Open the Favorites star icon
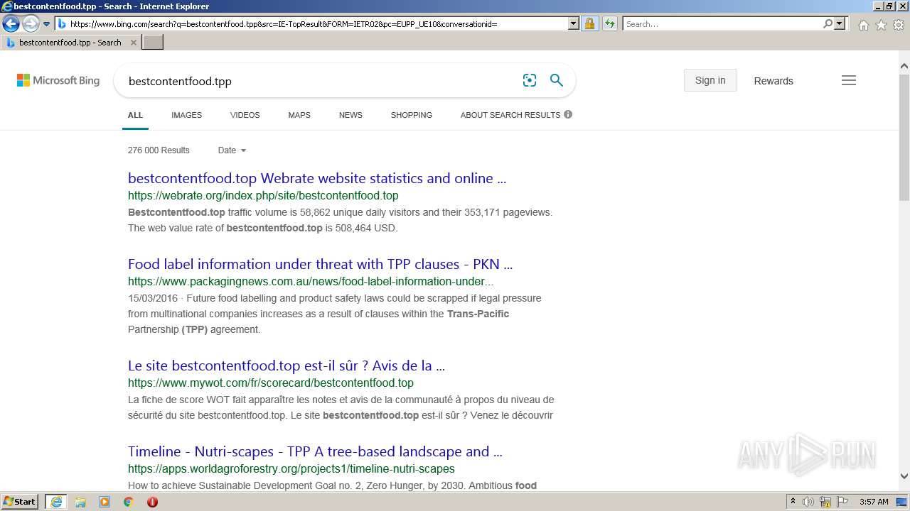The height and width of the screenshot is (511, 910). click(881, 25)
